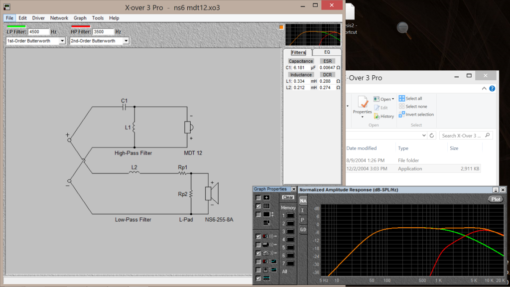Viewport: 510px width, 287px height.
Task: Select the Filters tab
Action: pyautogui.click(x=298, y=52)
